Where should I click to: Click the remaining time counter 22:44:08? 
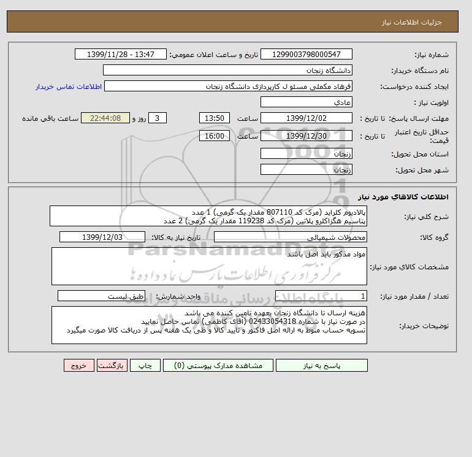point(105,118)
